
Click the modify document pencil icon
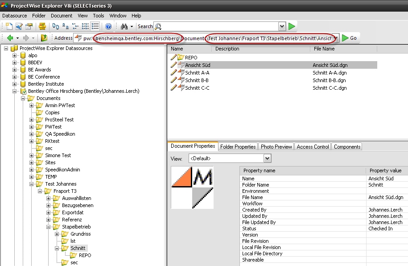coord(19,26)
